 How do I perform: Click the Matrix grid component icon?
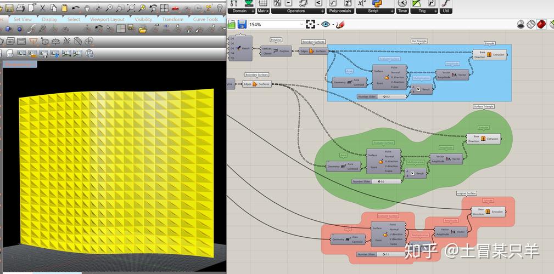click(263, 3)
